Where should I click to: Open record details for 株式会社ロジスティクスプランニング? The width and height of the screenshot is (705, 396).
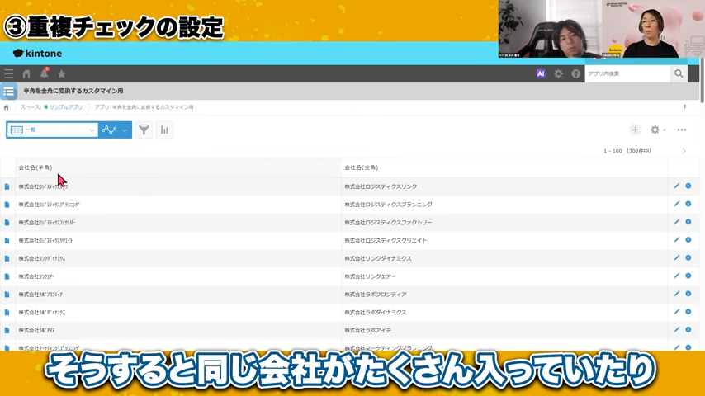[7, 205]
